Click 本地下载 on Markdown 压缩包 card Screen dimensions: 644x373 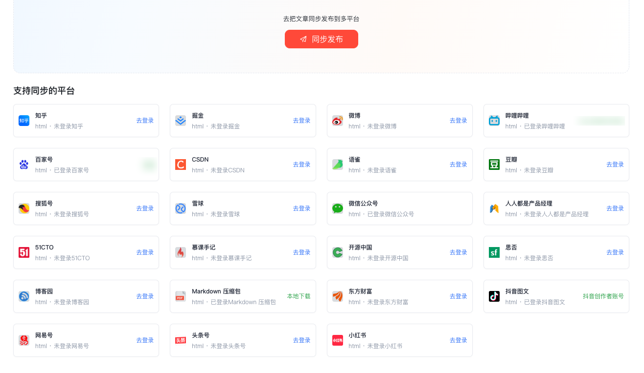pos(299,296)
